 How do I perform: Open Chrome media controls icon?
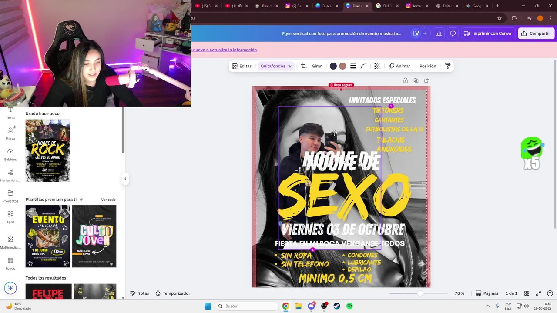pyautogui.click(x=530, y=18)
